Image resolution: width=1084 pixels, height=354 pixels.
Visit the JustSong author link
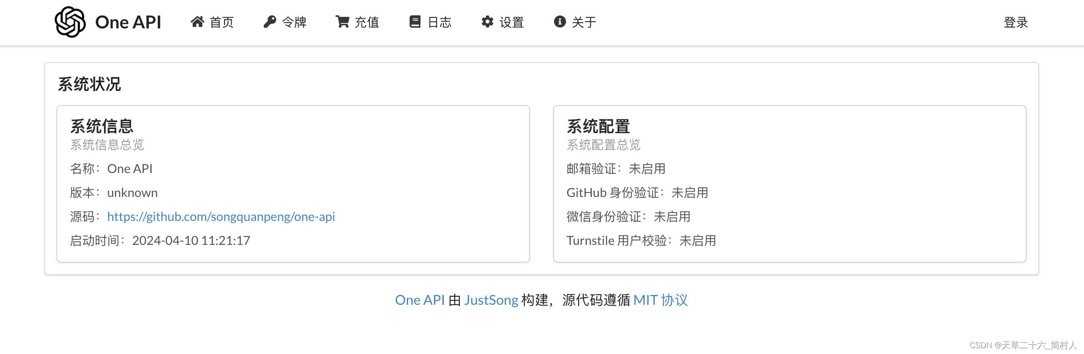click(x=491, y=300)
